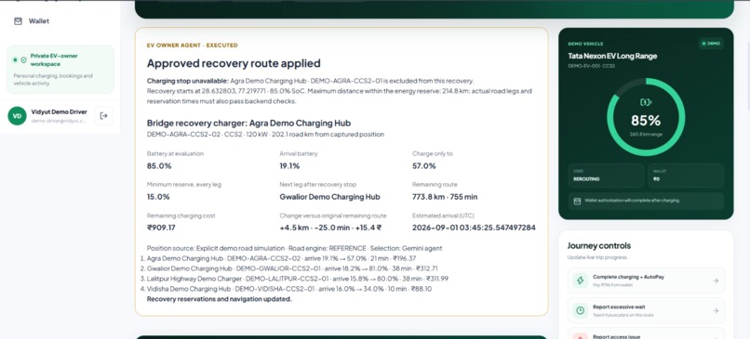Select stop row Vidisha Demo Charging Hub
This screenshot has height=339, width=750.
288,289
